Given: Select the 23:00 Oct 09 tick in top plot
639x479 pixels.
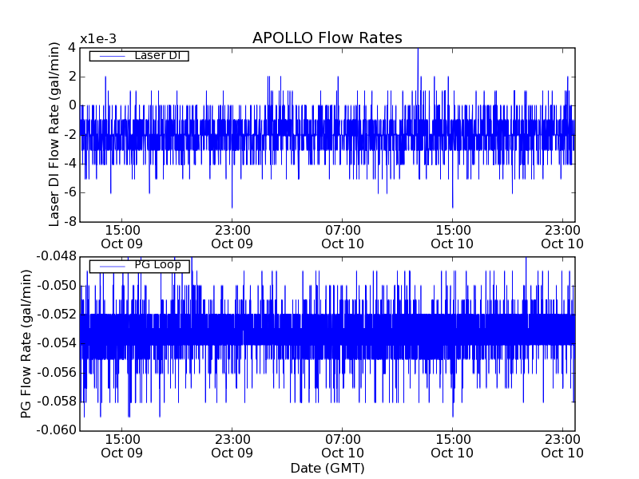Looking at the screenshot, I should click(232, 236).
